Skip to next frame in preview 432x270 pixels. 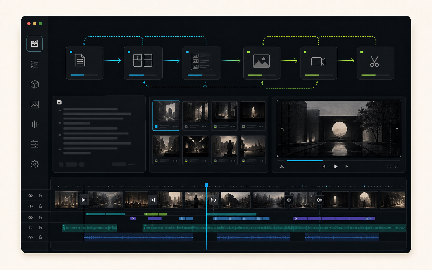click(x=347, y=167)
